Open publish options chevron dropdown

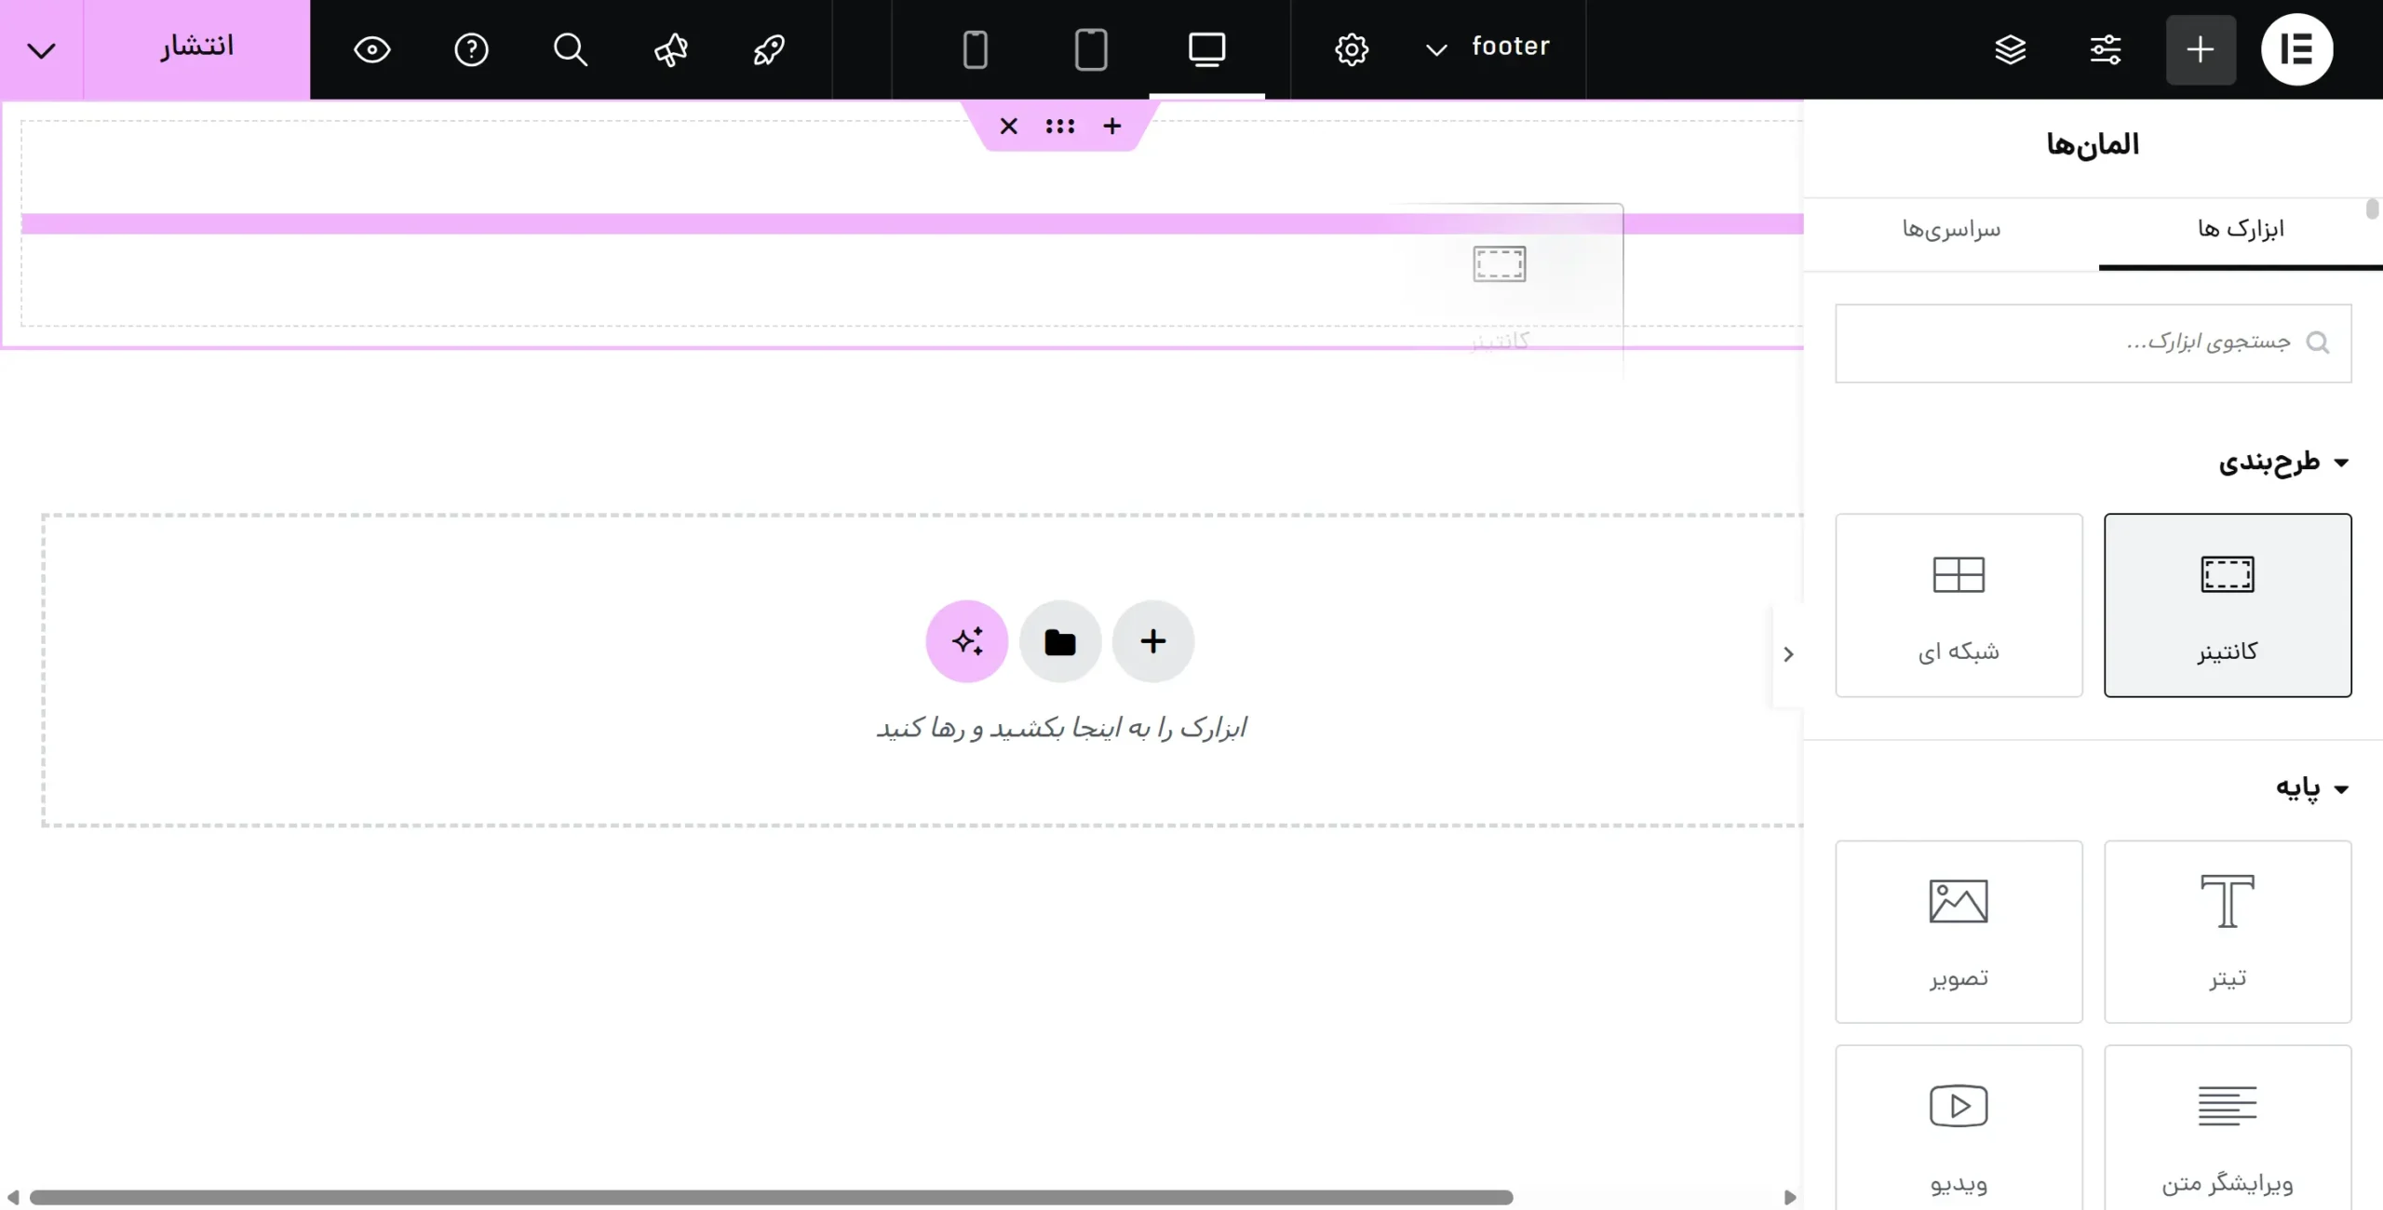(42, 49)
